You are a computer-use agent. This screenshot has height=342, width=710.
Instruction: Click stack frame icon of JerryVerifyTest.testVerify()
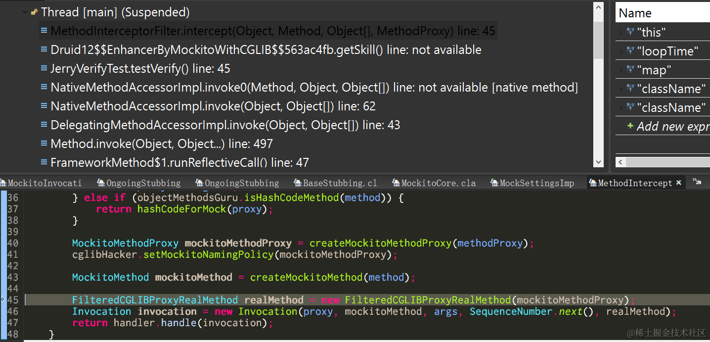click(44, 69)
